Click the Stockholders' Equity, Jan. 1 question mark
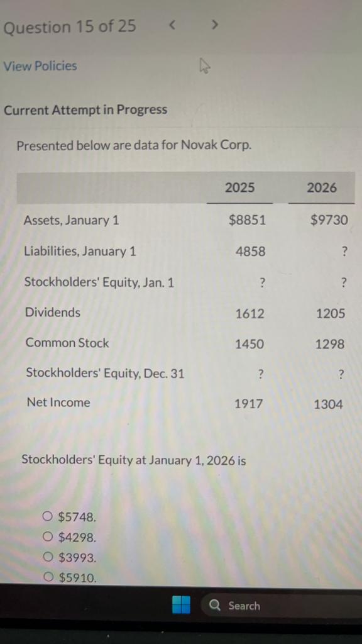 click(262, 282)
